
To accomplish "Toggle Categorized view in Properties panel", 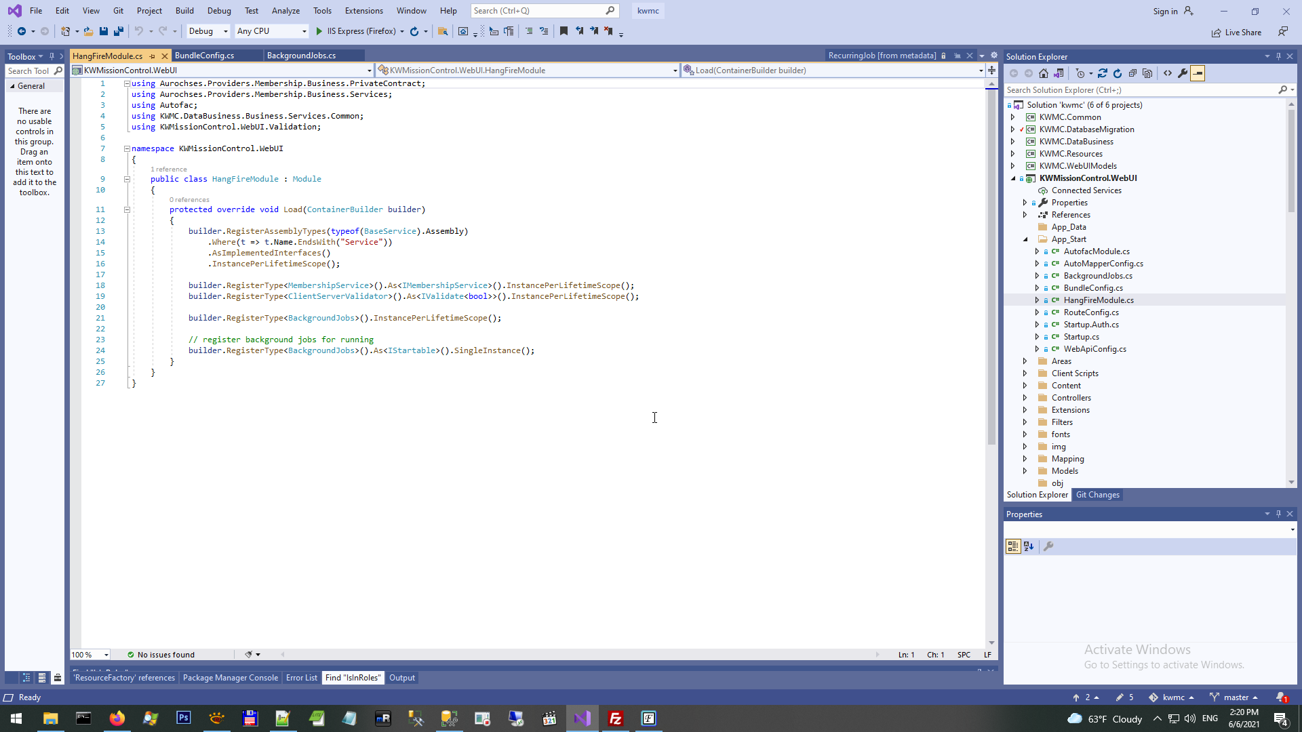I will tap(1013, 546).
